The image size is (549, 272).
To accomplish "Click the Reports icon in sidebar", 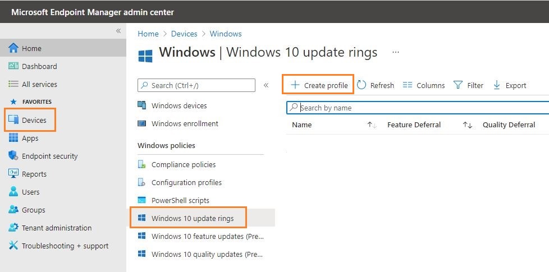I will tap(13, 173).
